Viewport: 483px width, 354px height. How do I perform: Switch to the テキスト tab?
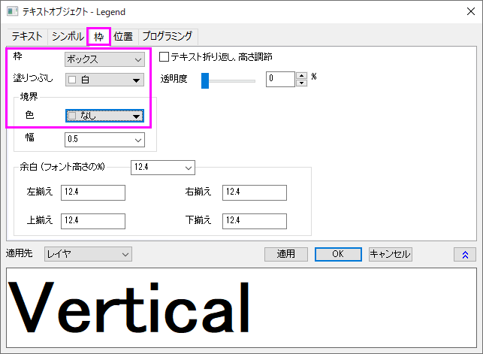tap(27, 37)
